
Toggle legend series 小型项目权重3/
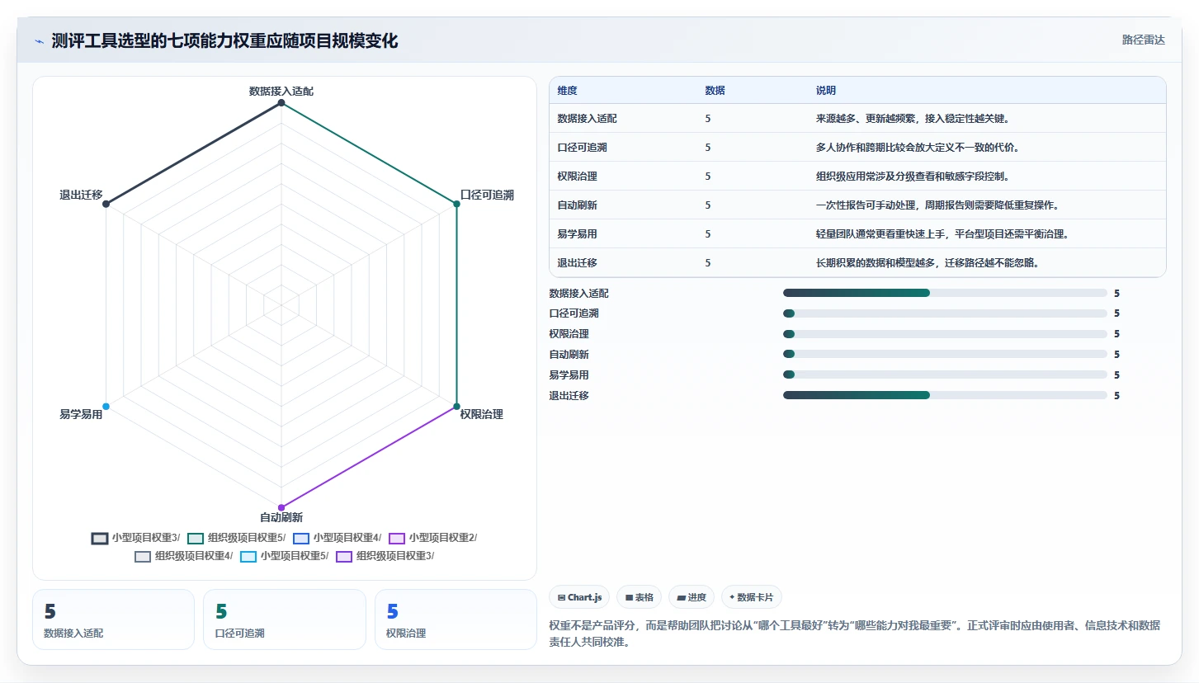[x=135, y=538]
